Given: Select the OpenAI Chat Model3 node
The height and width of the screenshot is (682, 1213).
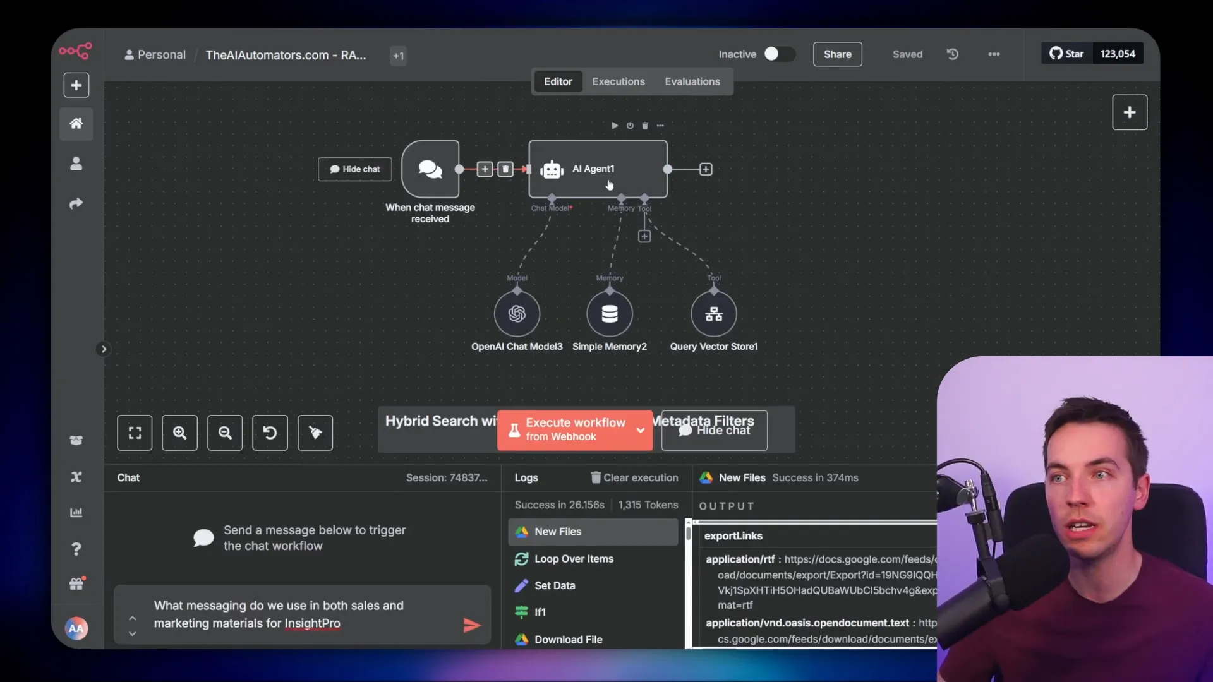Looking at the screenshot, I should [517, 314].
